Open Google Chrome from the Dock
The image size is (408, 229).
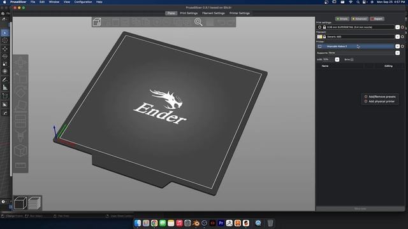coord(154,223)
